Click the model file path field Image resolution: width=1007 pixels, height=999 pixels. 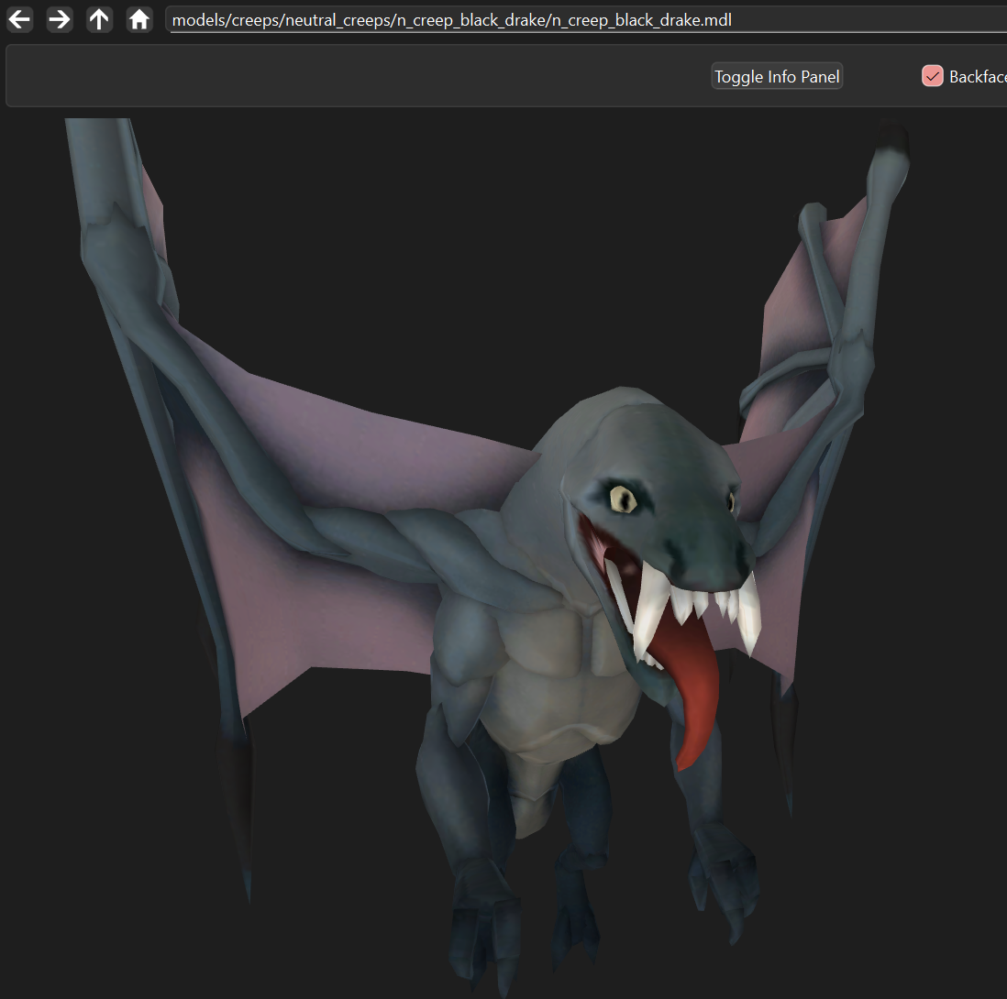coord(586,20)
